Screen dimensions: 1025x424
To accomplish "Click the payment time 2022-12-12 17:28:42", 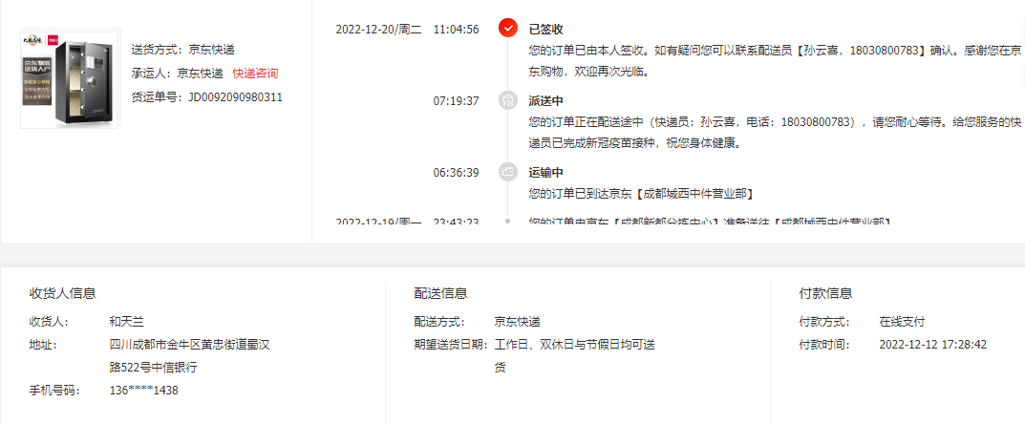I will (x=933, y=345).
